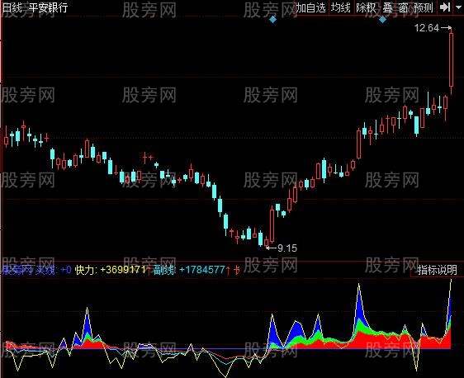The width and height of the screenshot is (464, 378).
Task: Select the 副线 indicator value label
Action: tap(189, 269)
